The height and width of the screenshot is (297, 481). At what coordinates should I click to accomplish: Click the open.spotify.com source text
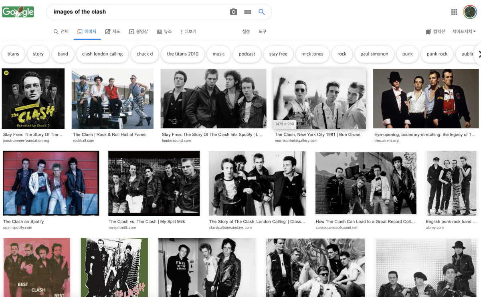coord(18,227)
